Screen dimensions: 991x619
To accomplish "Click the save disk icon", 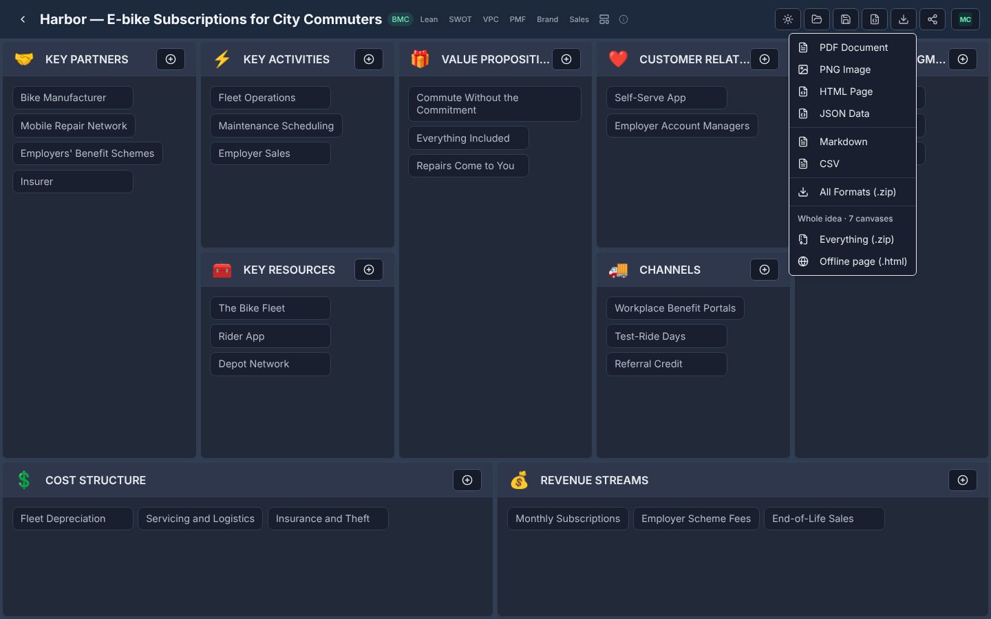I will (846, 19).
